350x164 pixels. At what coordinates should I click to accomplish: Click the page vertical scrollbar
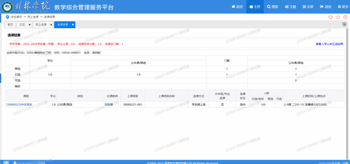347,91
